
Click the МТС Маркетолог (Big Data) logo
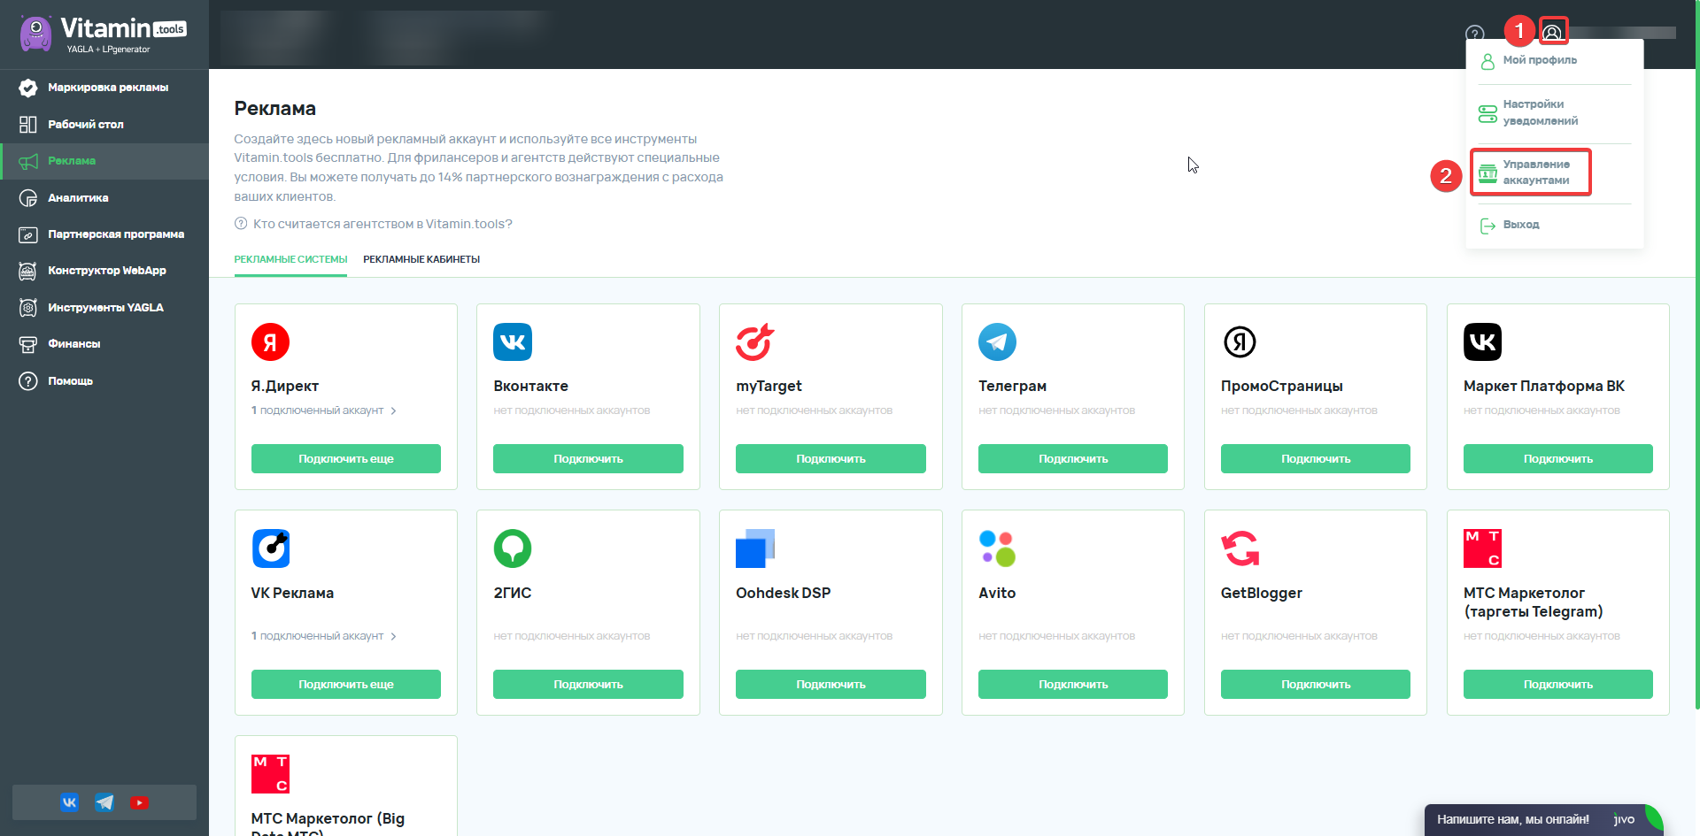270,774
